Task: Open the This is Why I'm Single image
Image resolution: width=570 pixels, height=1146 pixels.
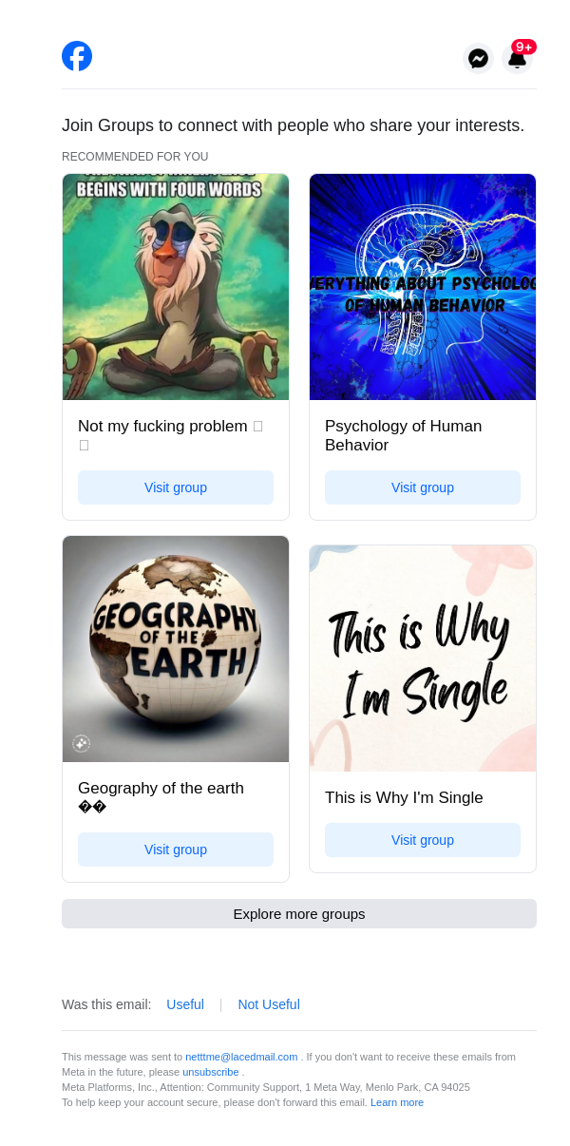Action: 423,659
